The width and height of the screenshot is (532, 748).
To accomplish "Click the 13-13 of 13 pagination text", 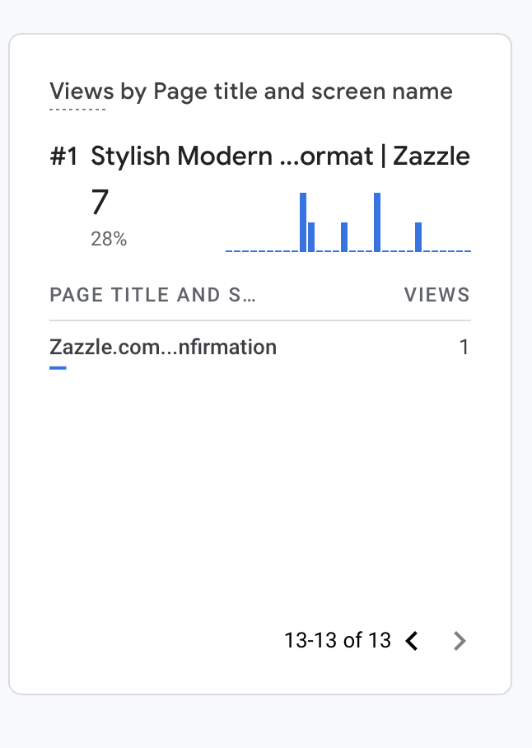I will coord(338,640).
